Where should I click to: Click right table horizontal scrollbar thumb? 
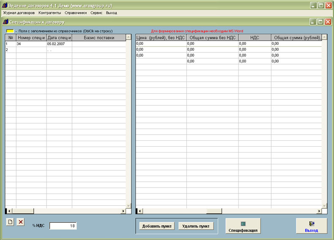click(x=214, y=211)
